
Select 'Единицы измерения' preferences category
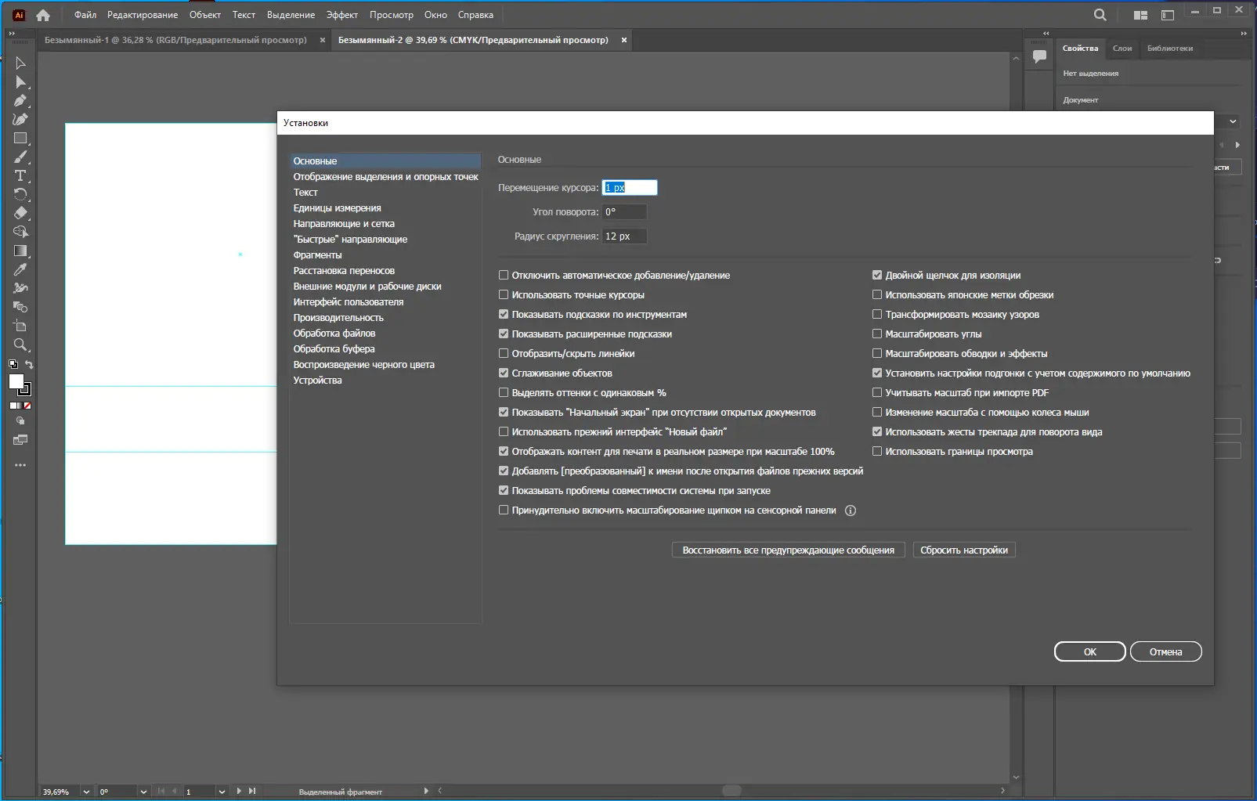[x=385, y=208]
